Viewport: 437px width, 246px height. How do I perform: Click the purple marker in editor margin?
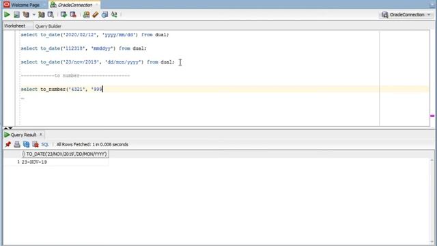pyautogui.click(x=432, y=115)
